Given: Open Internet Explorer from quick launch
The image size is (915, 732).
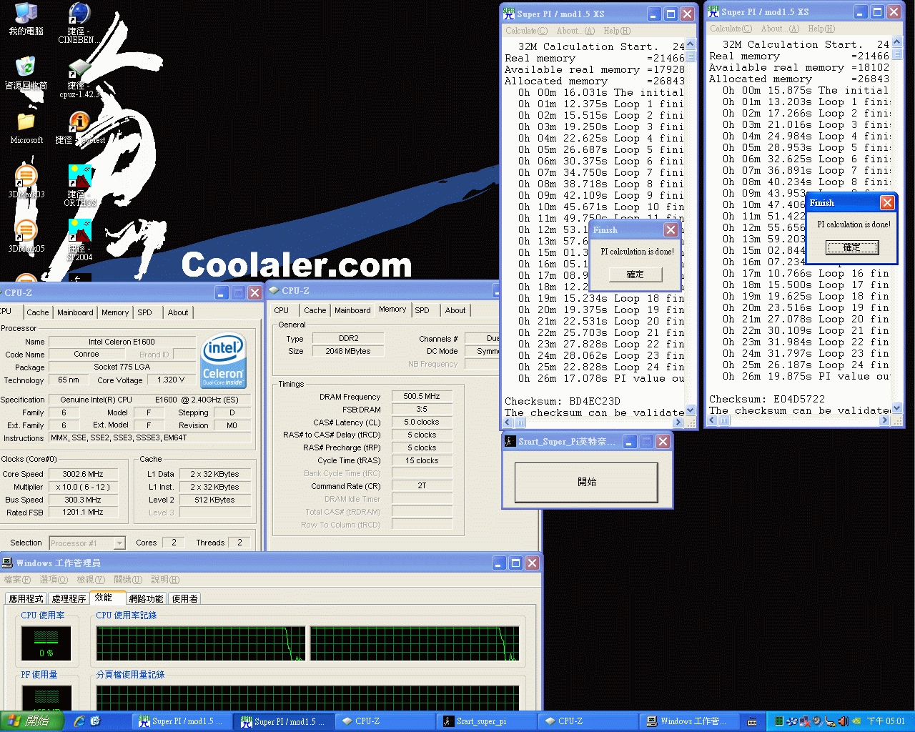Looking at the screenshot, I should point(79,721).
